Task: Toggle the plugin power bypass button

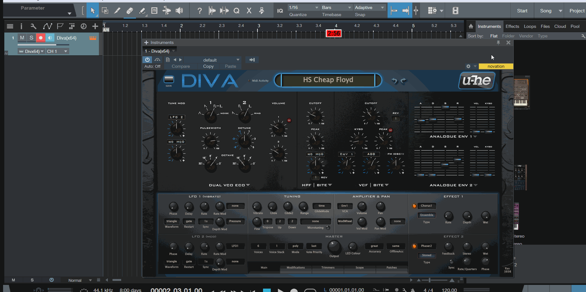Action: coord(147,60)
